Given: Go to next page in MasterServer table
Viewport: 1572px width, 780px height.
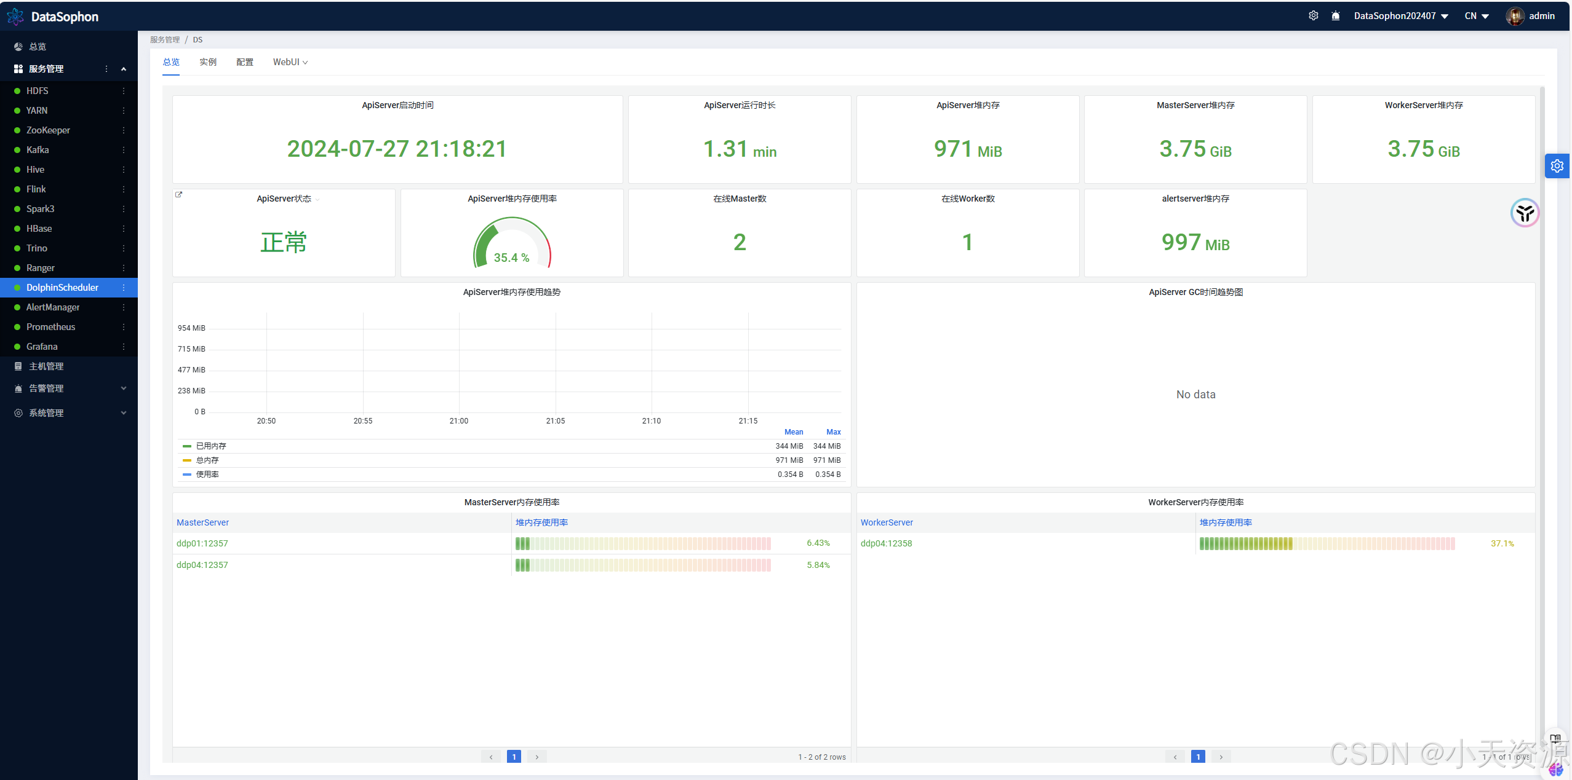Looking at the screenshot, I should [x=537, y=757].
